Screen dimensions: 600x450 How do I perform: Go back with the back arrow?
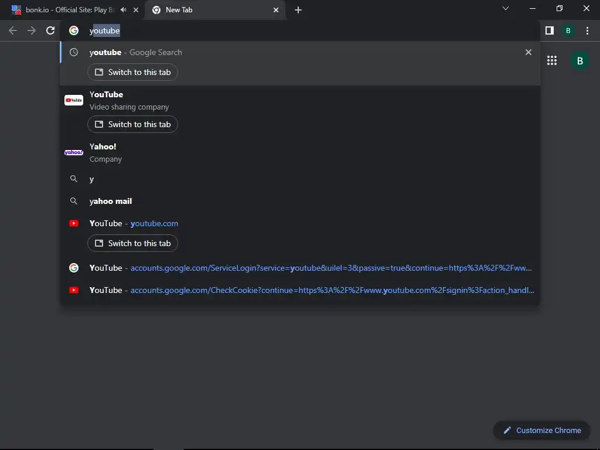[13, 30]
